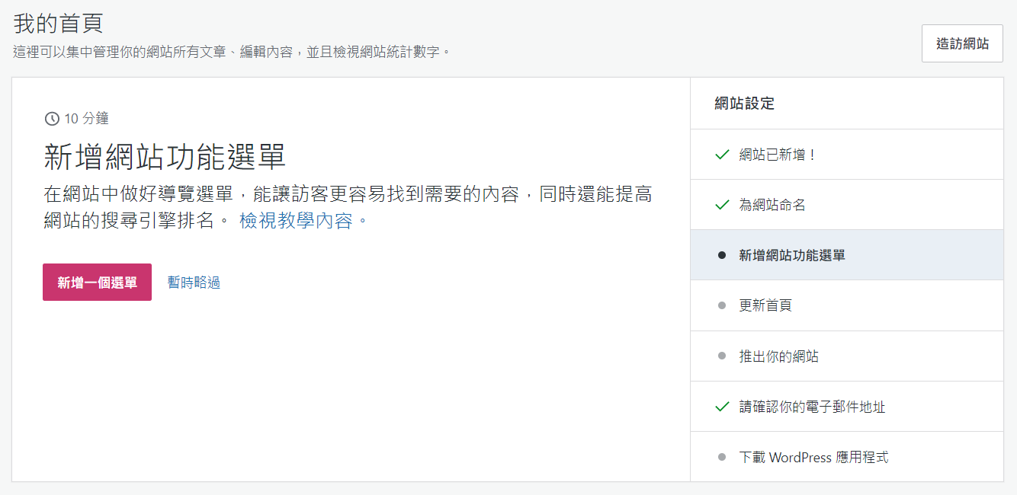
Task: Click the gray bullet beside 推出你的網站
Action: pyautogui.click(x=722, y=356)
